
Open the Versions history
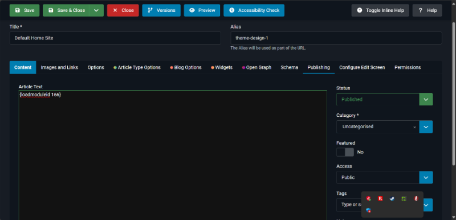pyautogui.click(x=161, y=10)
